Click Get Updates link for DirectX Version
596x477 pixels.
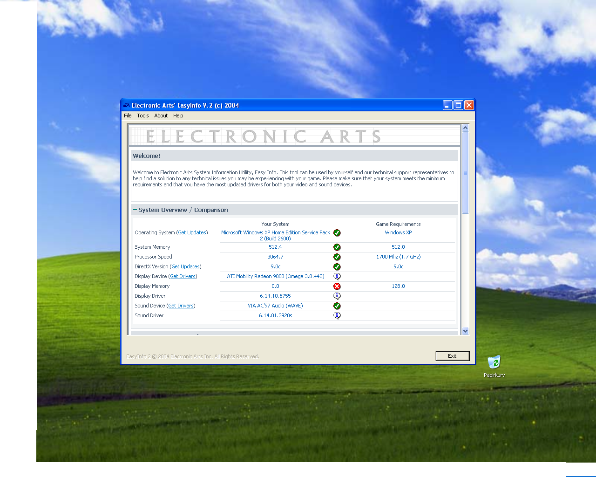pos(185,266)
